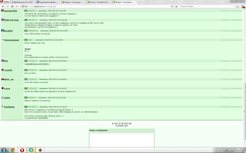Viewport: 246px width, 153px height.
Task: Switch to Аудиозаписи Дениса tab
Action: click(49, 2)
